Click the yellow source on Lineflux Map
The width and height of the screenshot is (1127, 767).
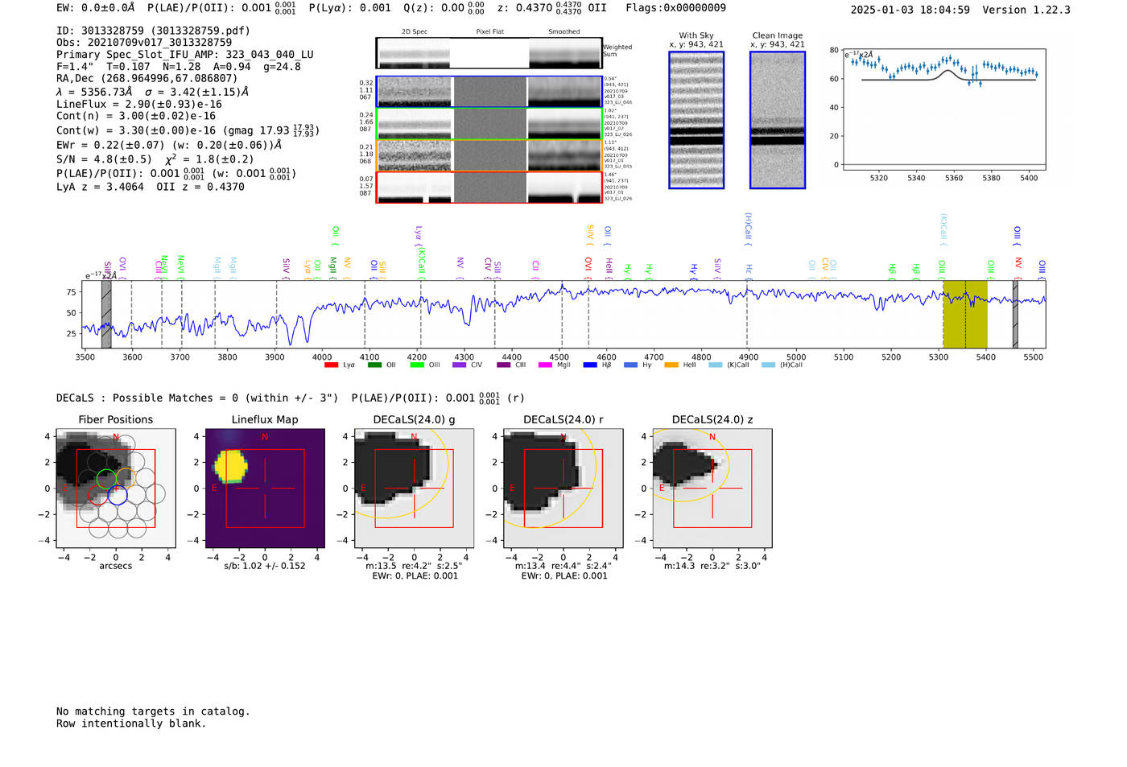232,465
